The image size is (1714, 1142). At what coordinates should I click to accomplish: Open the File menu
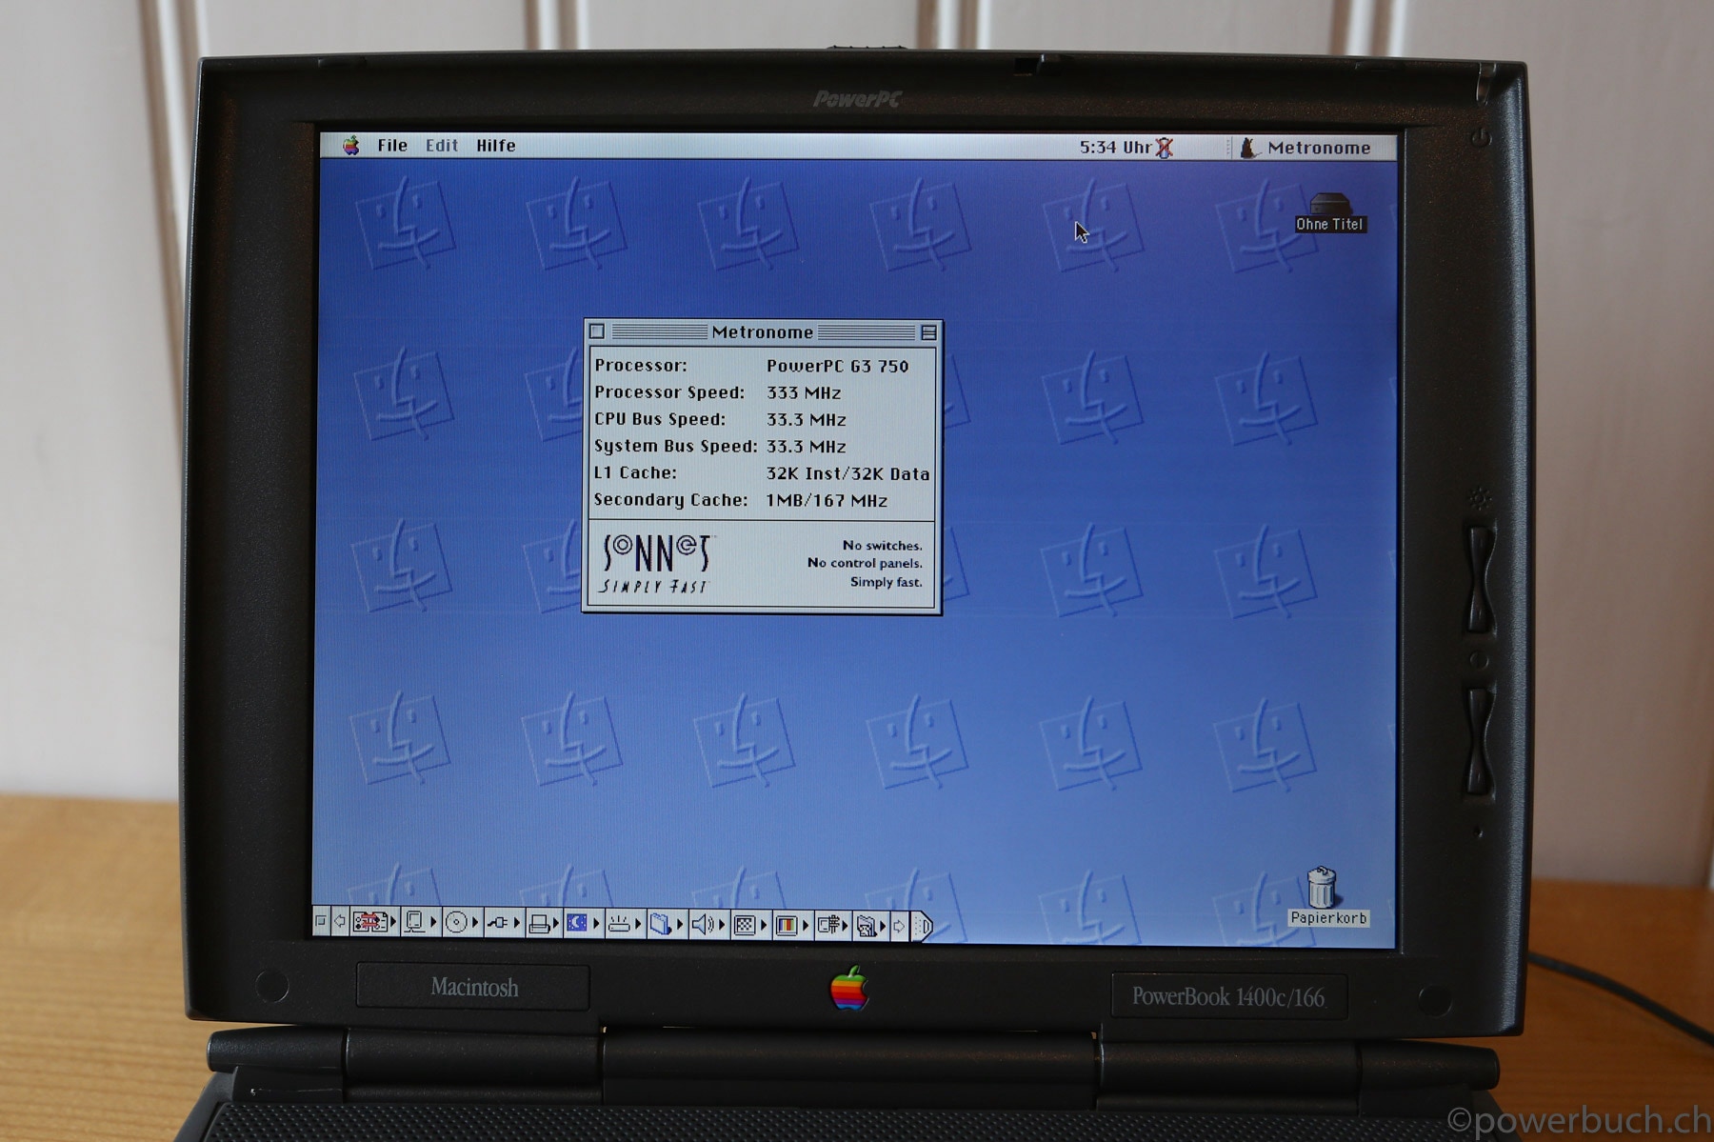point(391,146)
